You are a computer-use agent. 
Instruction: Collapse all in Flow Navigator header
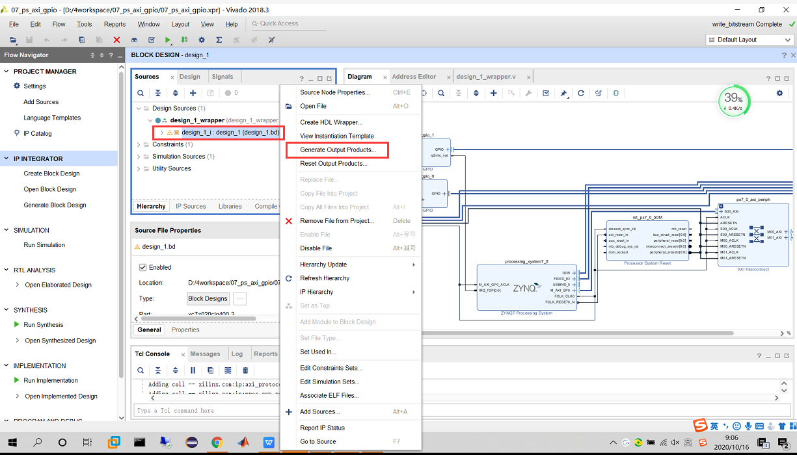(92, 55)
